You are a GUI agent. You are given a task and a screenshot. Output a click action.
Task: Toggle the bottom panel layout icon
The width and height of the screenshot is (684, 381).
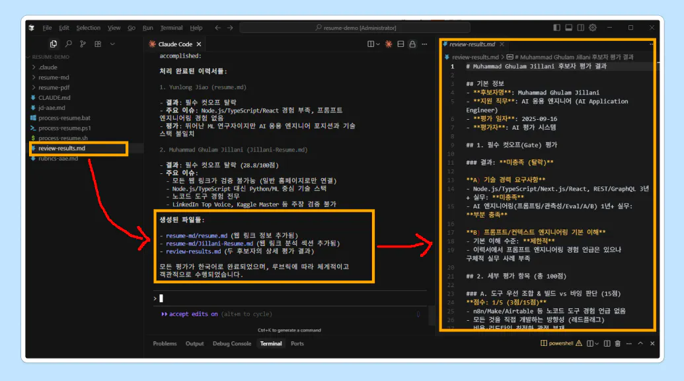(568, 28)
